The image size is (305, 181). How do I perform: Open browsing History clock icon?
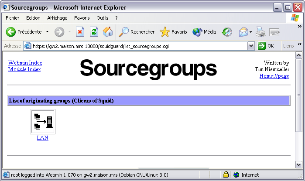coord(227,32)
